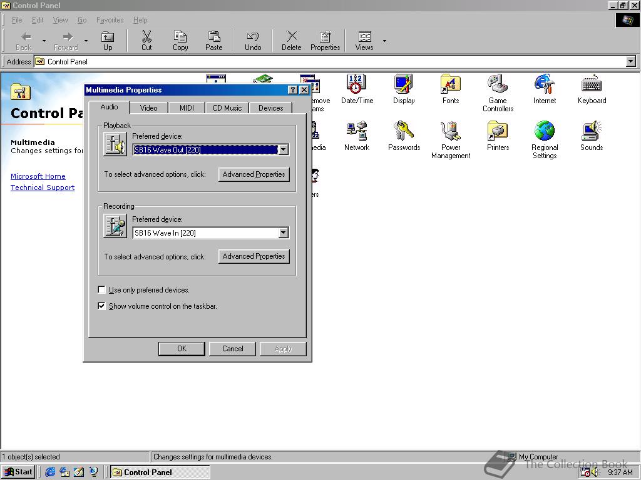Open the Favorites menu

(x=110, y=20)
